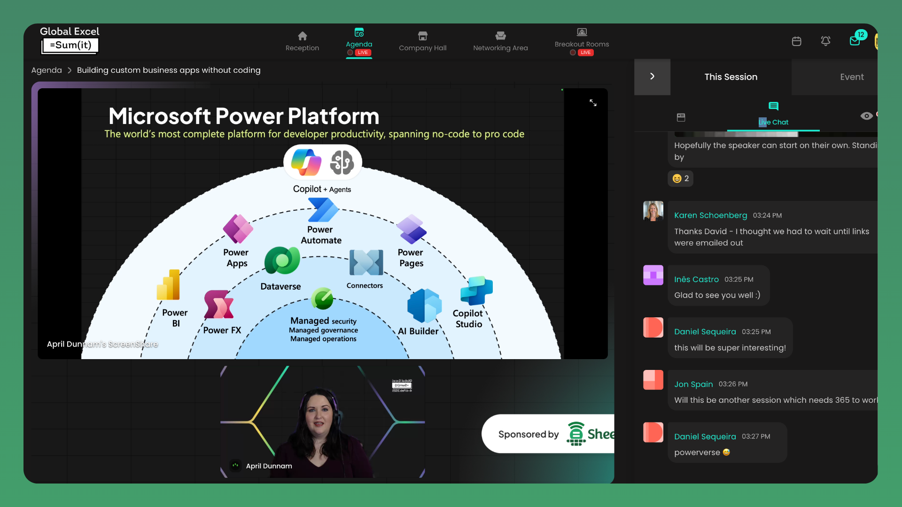Open the Breakout Rooms icon
This screenshot has width=902, height=507.
point(582,32)
